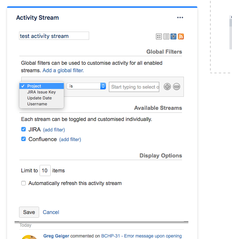Click the Global Filters heading
This screenshot has width=232, height=239.
click(164, 52)
